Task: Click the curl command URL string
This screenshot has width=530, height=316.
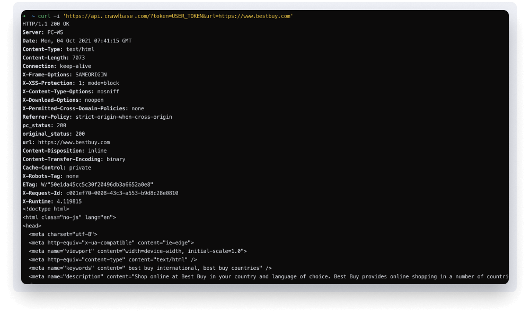Action: (x=178, y=16)
